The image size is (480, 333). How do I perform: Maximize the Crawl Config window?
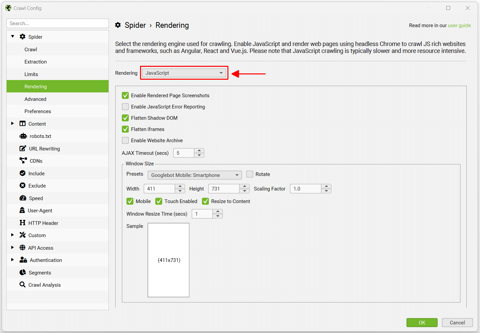(x=448, y=8)
